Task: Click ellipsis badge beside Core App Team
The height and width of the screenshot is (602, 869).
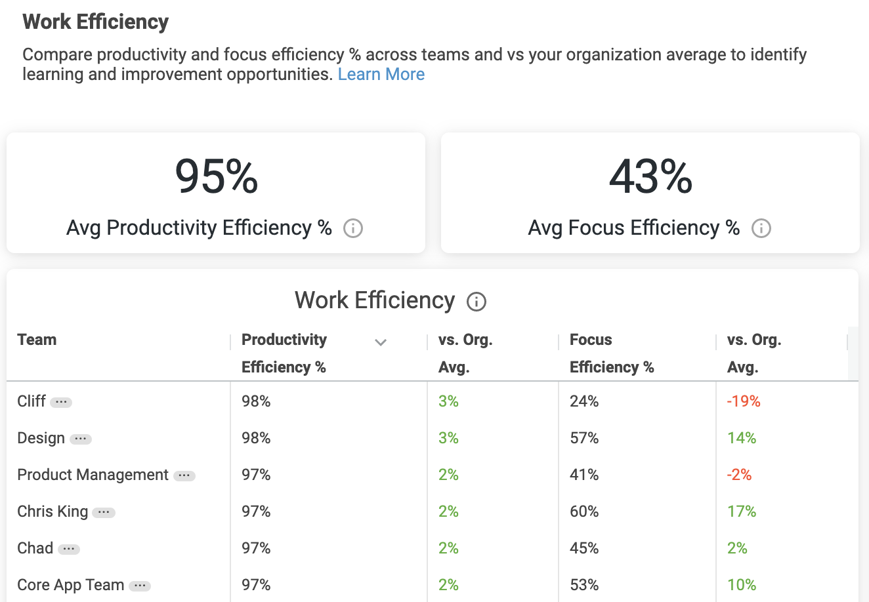Action: tap(140, 586)
